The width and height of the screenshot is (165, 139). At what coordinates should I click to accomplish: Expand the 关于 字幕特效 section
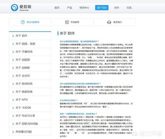[x=24, y=52]
